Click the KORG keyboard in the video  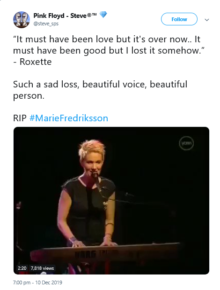tap(105, 252)
